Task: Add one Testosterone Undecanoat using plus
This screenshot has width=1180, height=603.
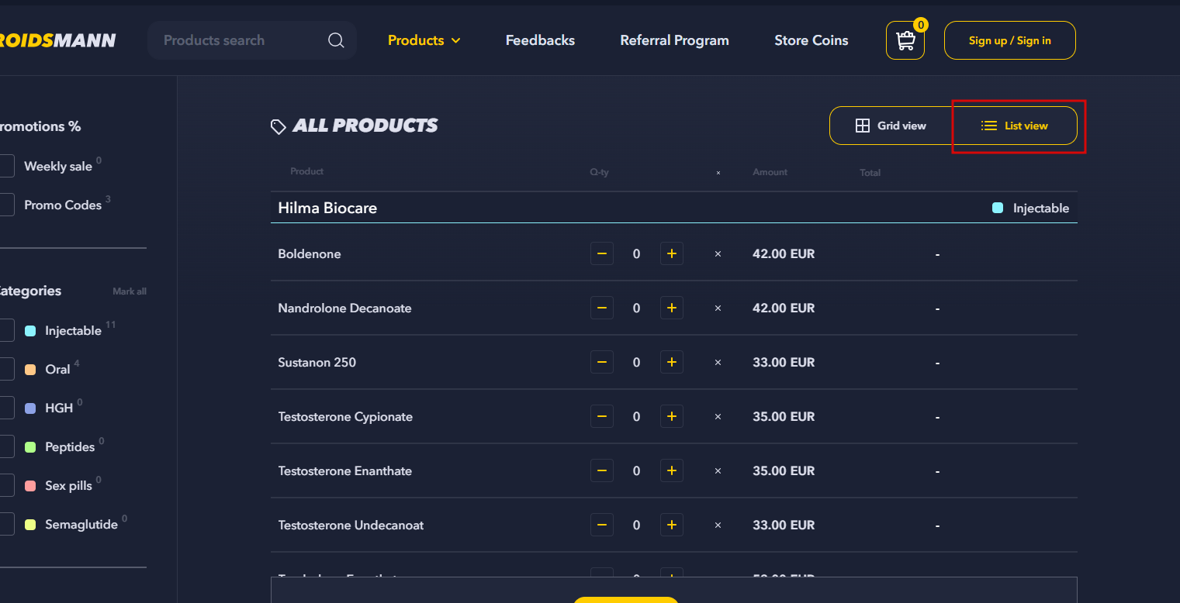Action: click(x=672, y=525)
